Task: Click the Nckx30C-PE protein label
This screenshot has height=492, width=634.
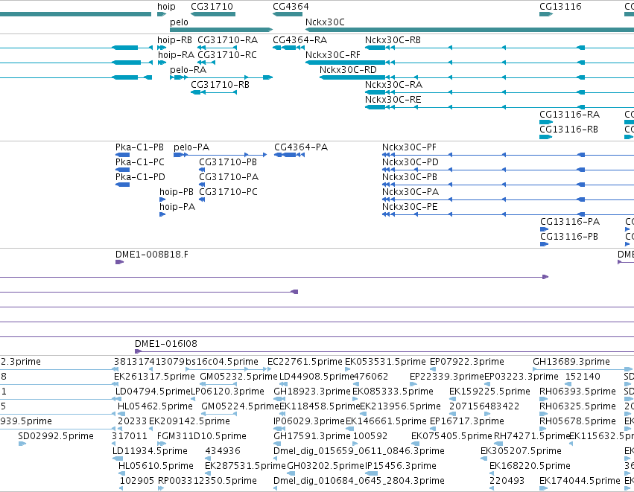Action: [410, 207]
